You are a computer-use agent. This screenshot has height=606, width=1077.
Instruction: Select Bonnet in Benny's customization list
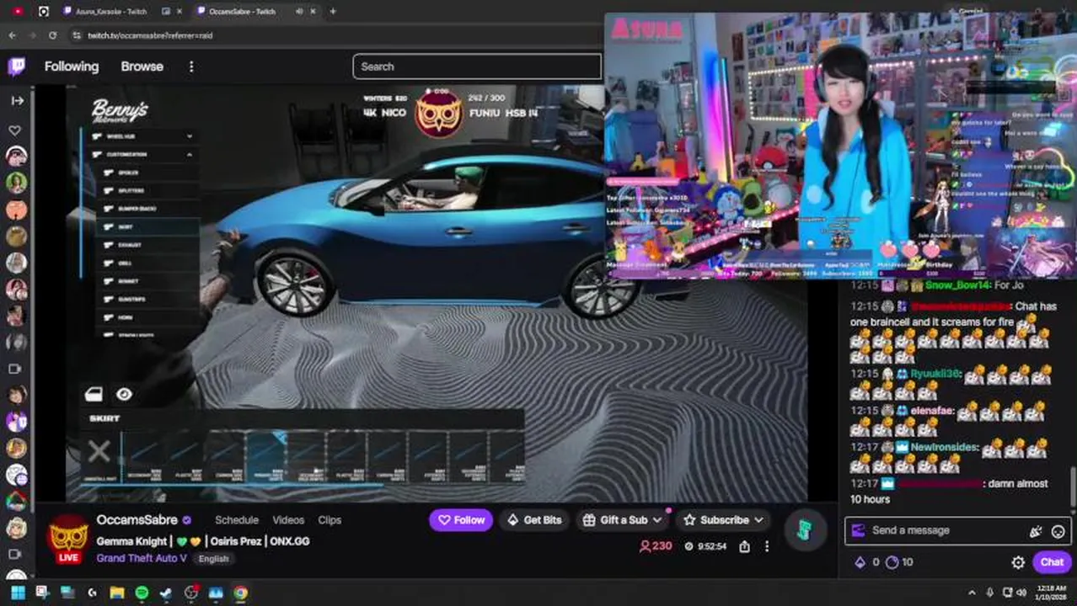148,281
